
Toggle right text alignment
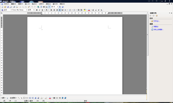tap(57, 10)
